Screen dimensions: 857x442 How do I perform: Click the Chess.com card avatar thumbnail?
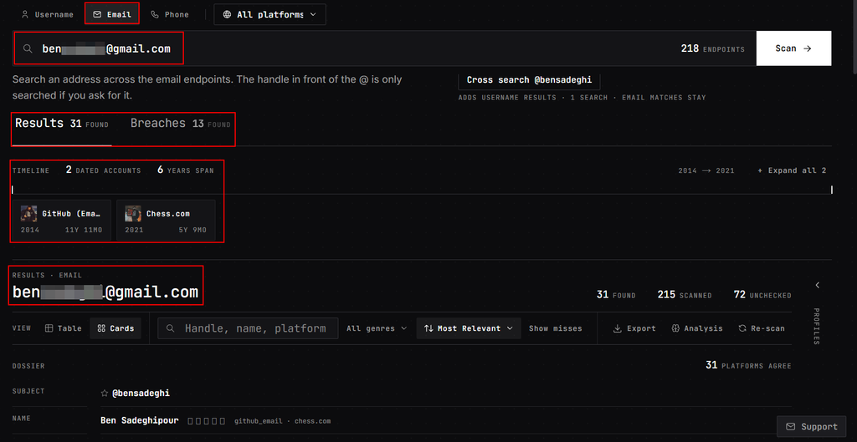[x=133, y=213]
